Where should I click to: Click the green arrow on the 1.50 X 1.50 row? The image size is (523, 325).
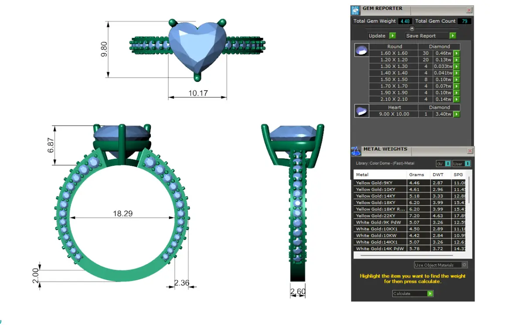point(456,80)
